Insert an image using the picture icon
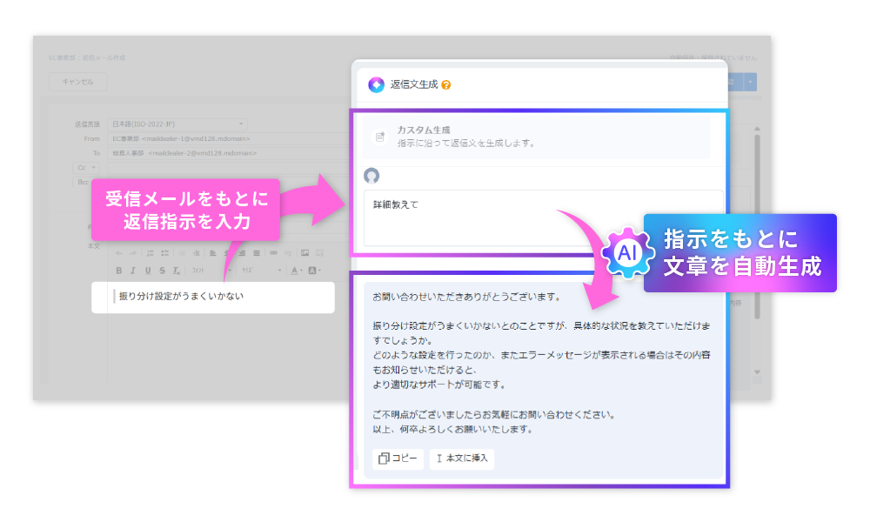Viewport: 870px width, 522px height. coord(304,252)
